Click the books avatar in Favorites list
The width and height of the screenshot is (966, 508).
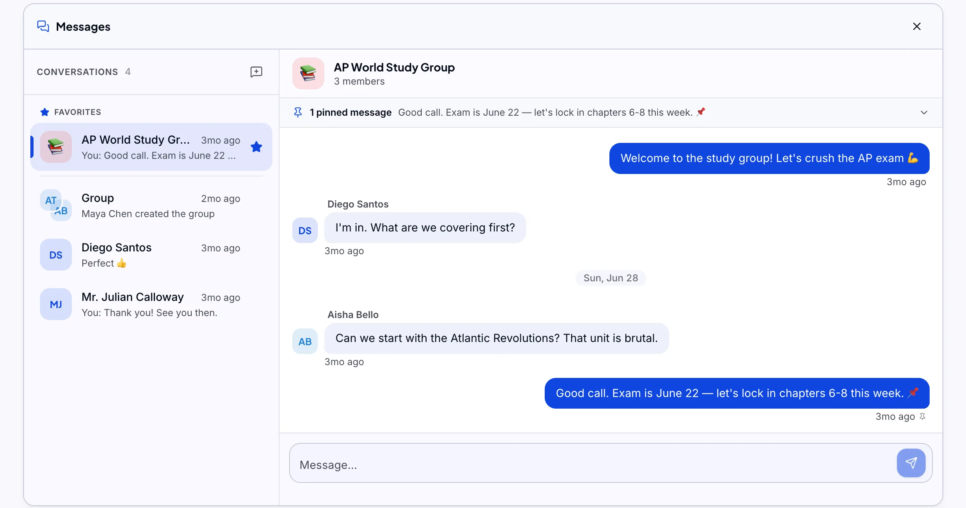point(56,147)
